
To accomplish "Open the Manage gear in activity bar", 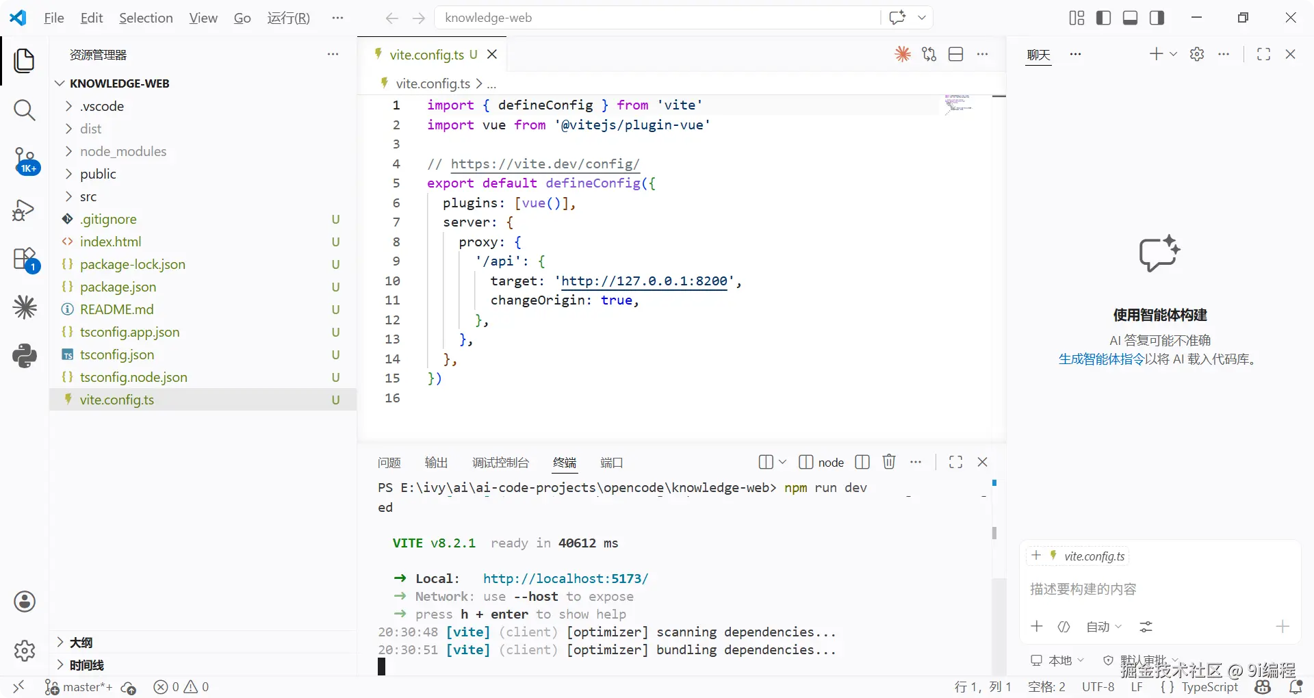I will tap(25, 651).
